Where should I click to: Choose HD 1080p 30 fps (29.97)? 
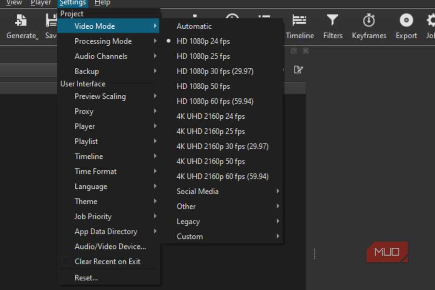tap(222, 71)
